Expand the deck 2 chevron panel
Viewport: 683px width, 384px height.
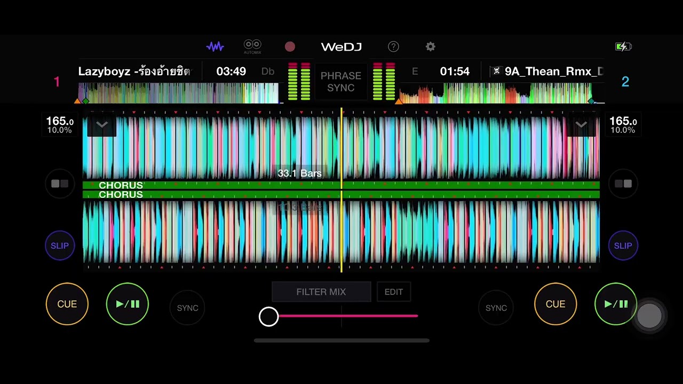tap(581, 125)
